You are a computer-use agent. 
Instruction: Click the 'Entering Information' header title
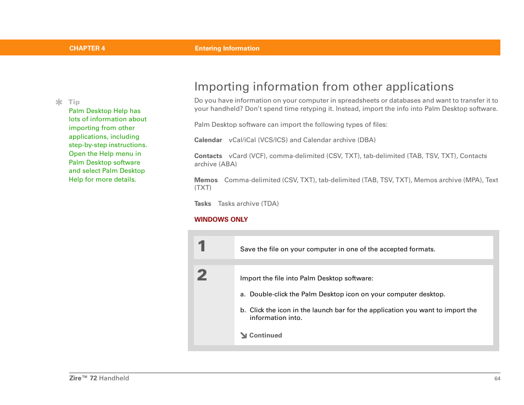click(227, 48)
